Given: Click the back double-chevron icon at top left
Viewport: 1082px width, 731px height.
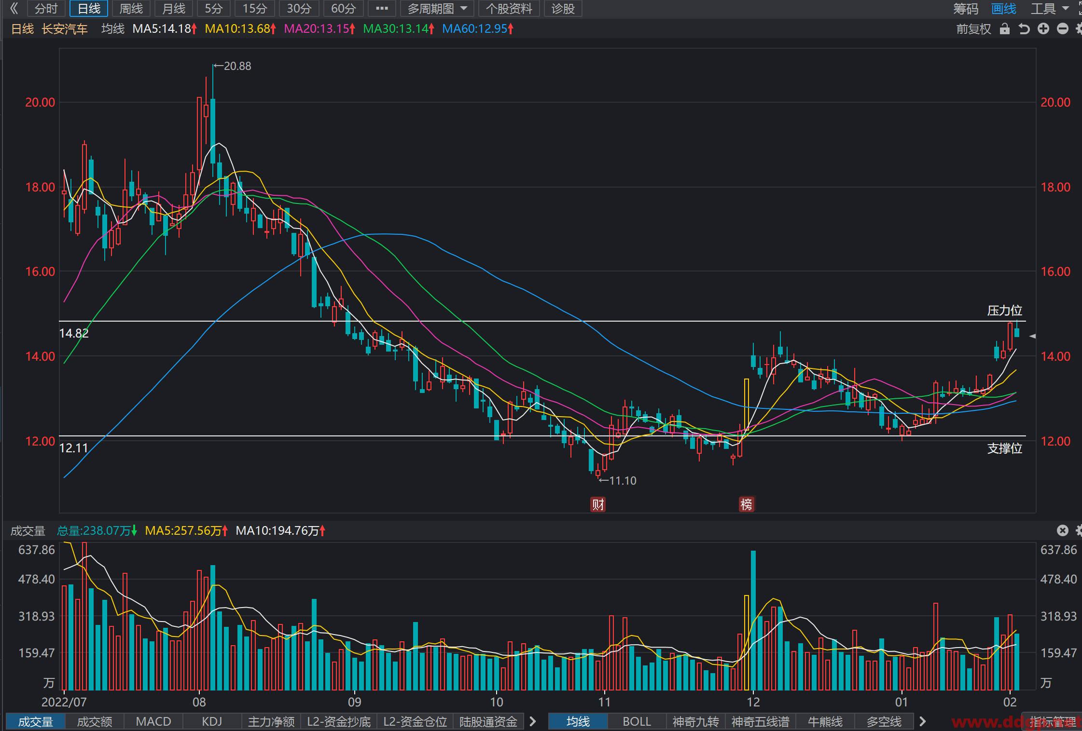Looking at the screenshot, I should pyautogui.click(x=14, y=8).
